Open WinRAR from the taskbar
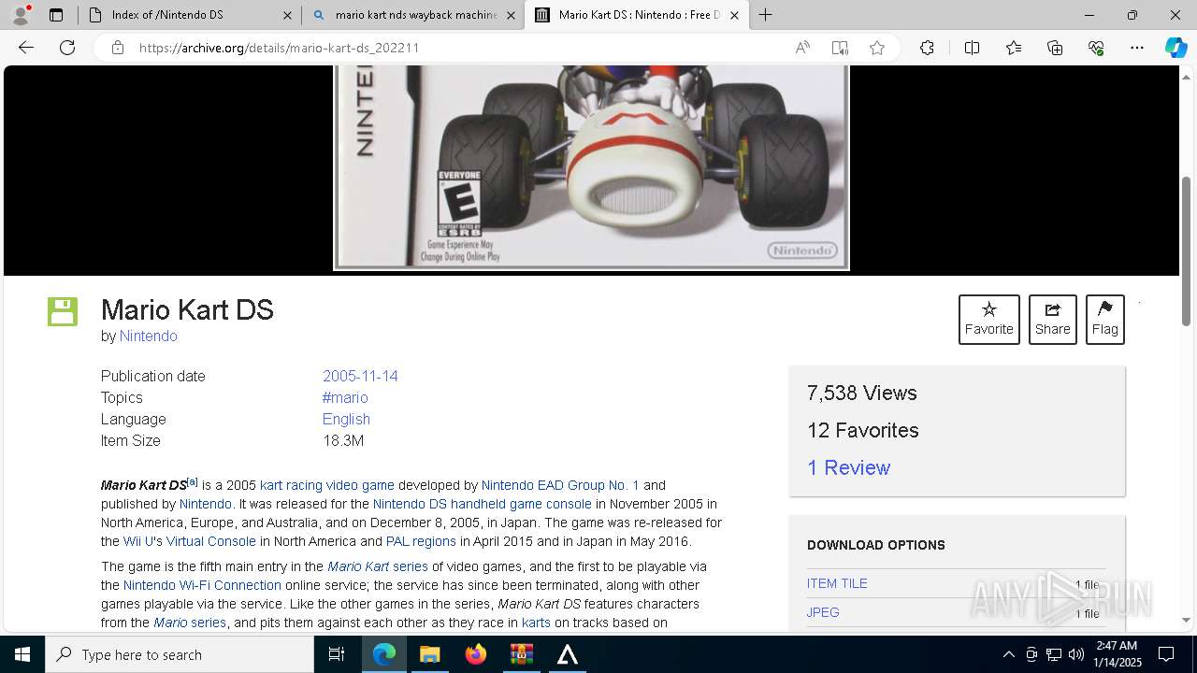 (x=522, y=654)
